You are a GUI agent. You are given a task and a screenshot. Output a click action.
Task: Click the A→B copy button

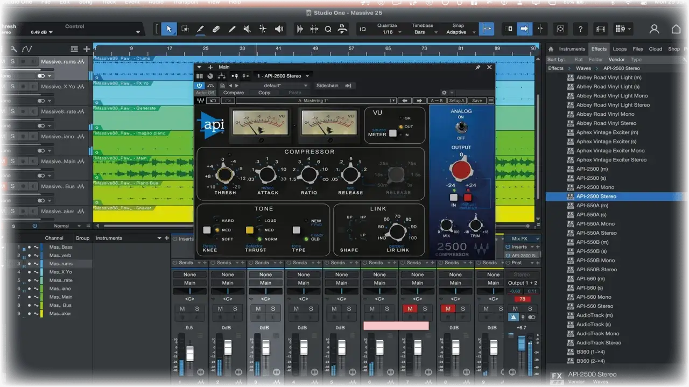[x=436, y=101]
